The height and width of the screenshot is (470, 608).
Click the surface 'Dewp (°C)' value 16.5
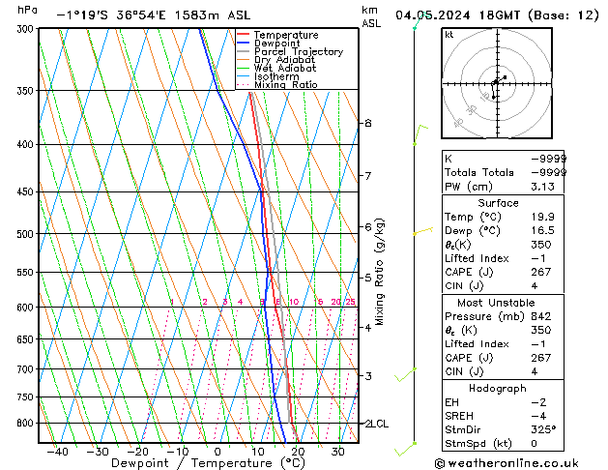coord(542,231)
